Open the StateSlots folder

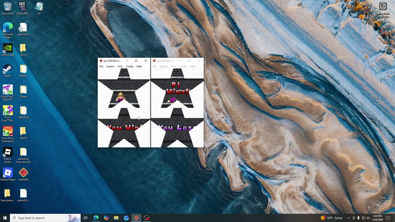(23, 112)
